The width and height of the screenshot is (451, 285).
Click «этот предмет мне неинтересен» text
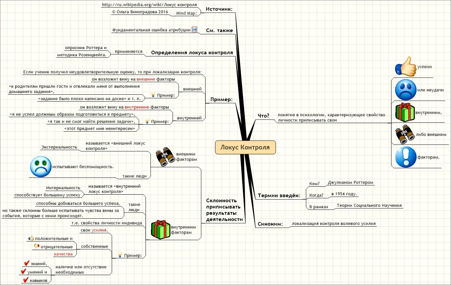[x=100, y=128]
